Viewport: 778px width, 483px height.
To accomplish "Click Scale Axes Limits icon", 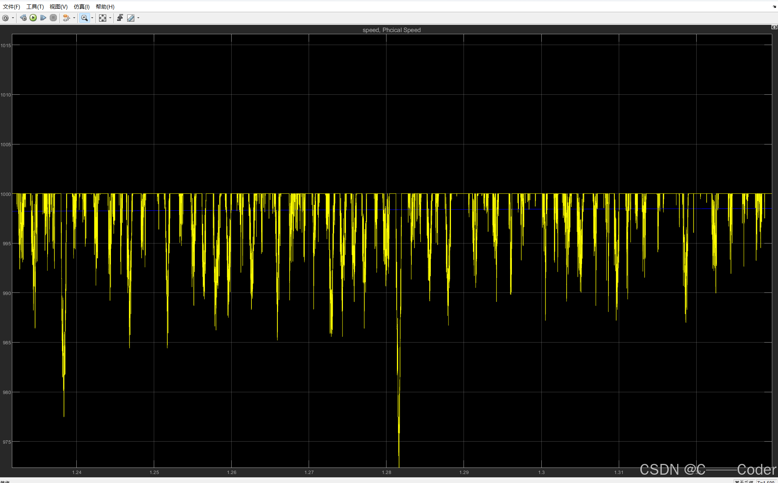I will (103, 18).
